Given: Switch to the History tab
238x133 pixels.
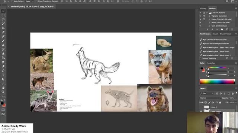Looking at the screenshot, I should click(x=203, y=8).
